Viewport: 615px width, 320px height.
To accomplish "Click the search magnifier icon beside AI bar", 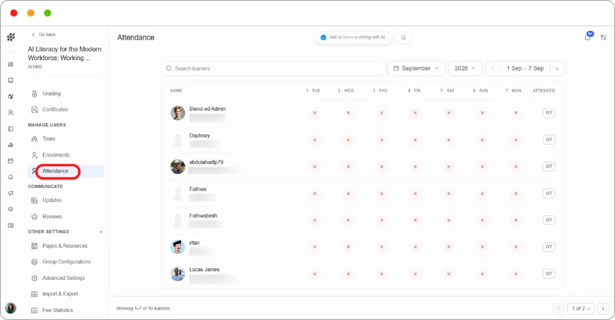I will 403,38.
